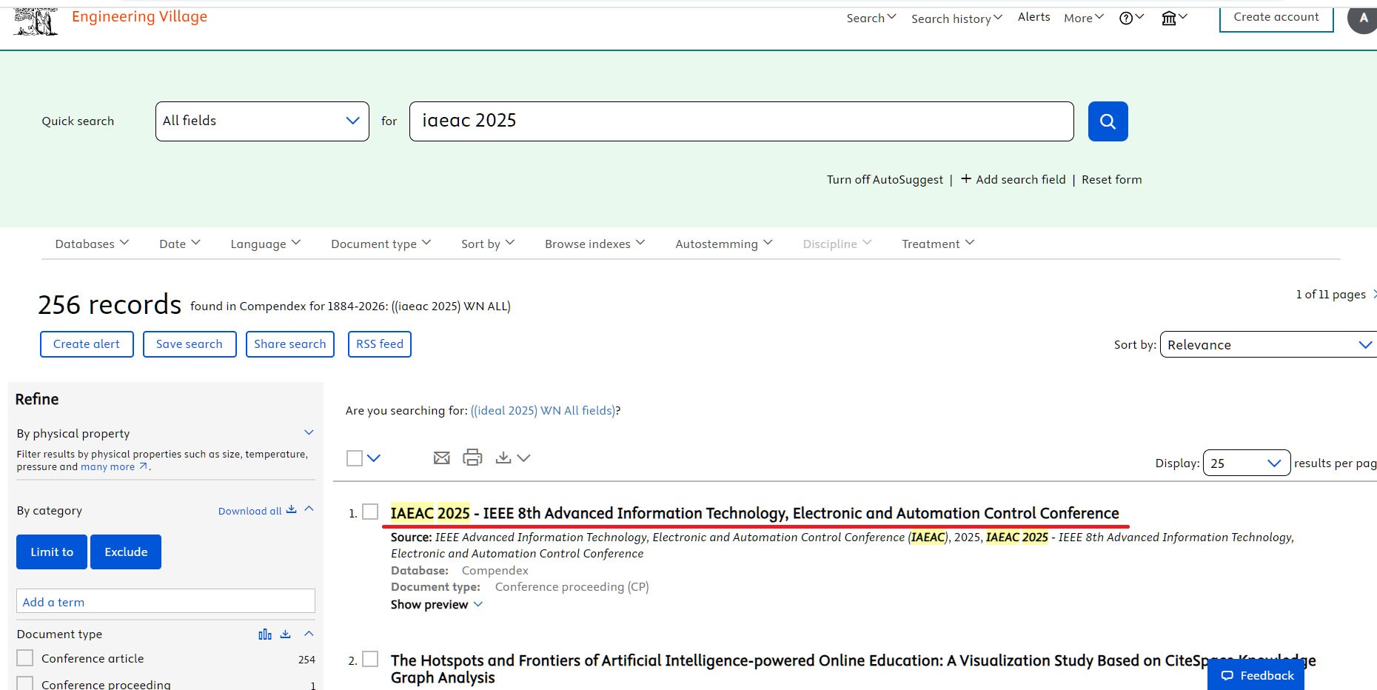Screen dimensions: 1377x690
Task: Click the Add a term field
Action: pyautogui.click(x=166, y=601)
